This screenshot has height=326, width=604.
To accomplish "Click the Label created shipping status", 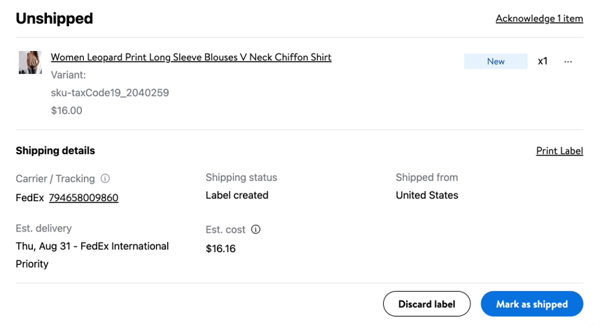I will (x=237, y=195).
